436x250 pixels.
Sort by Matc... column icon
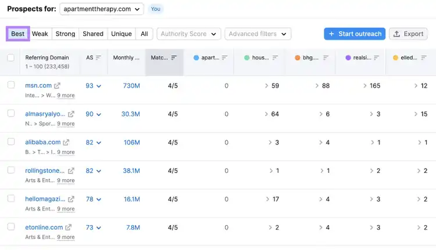pyautogui.click(x=174, y=57)
